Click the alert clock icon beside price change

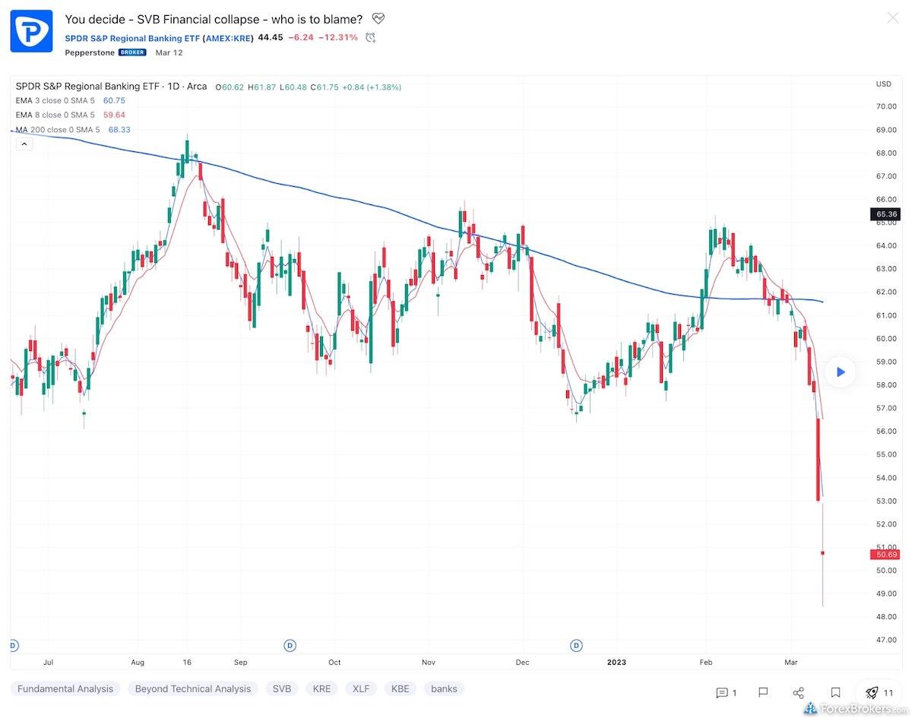tap(371, 37)
